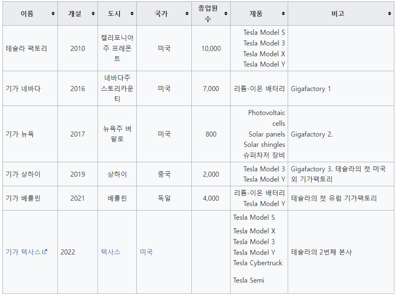Click the 캘리포니아주 프레몬트 city cell
The image size is (396, 295).
point(117,48)
